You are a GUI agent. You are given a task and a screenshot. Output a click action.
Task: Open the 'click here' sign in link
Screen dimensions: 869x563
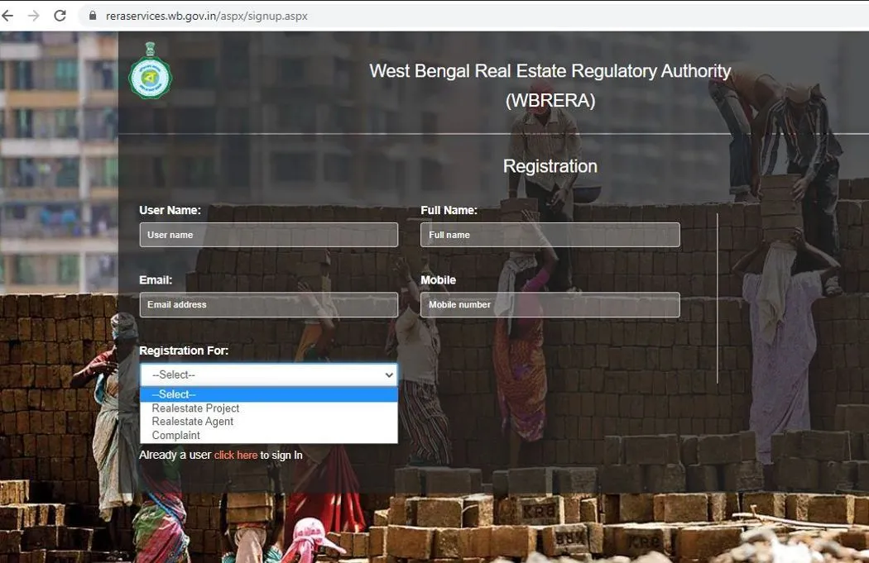click(x=236, y=456)
